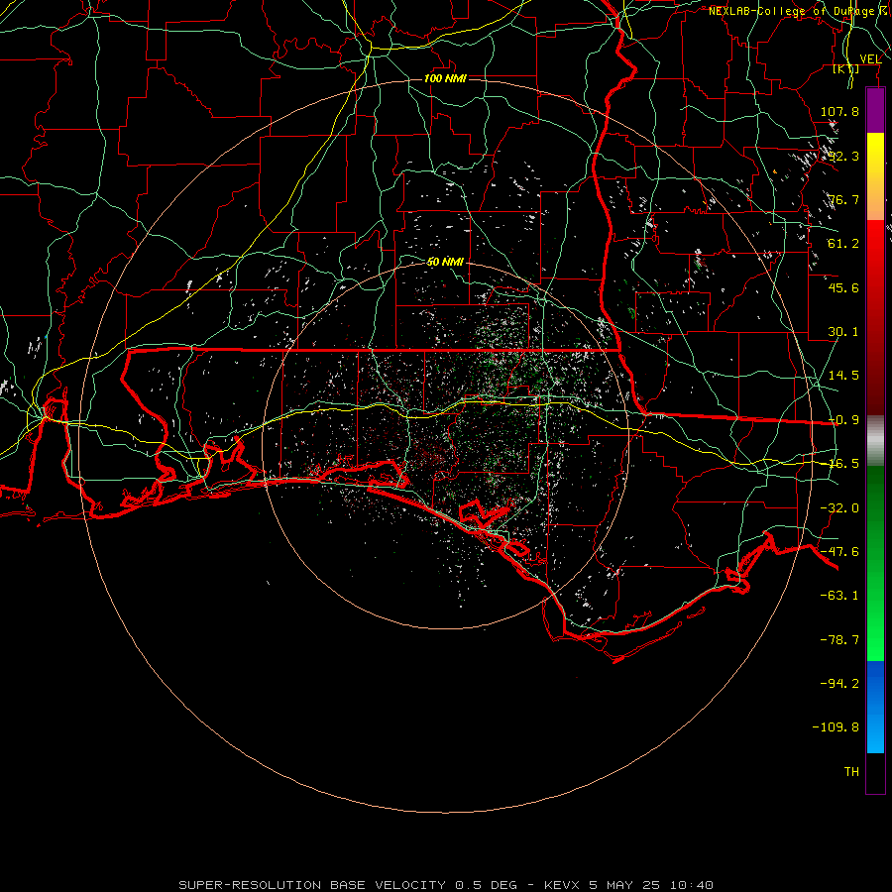Click the -94.2 velocity scale value
This screenshot has height=892, width=892.
tap(839, 683)
